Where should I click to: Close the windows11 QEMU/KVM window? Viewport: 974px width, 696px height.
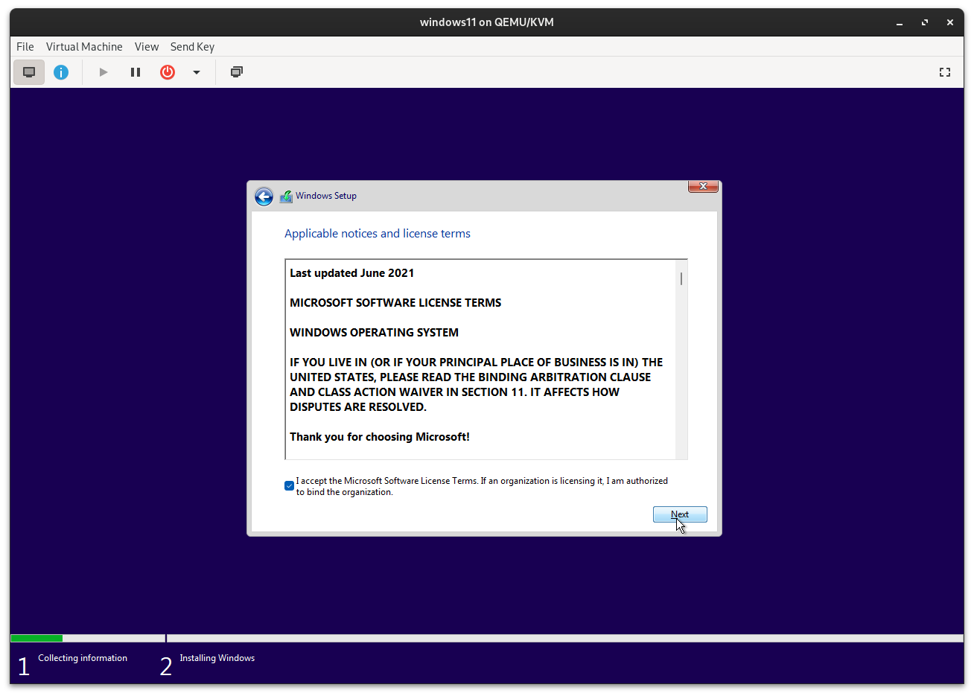coord(950,22)
